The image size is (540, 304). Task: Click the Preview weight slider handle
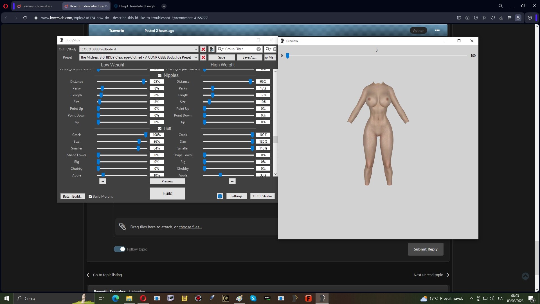[287, 56]
